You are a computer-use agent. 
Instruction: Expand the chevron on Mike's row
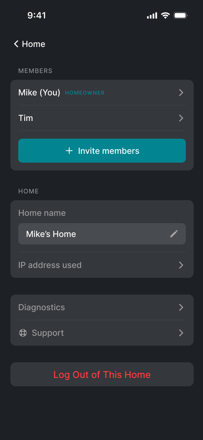click(181, 93)
